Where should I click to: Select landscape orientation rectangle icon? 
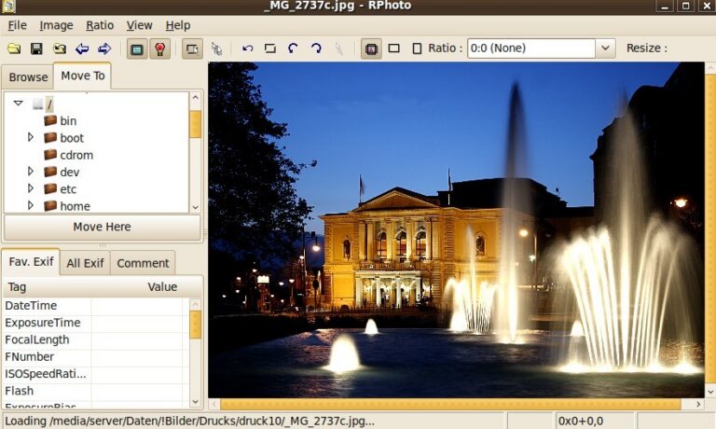[393, 48]
